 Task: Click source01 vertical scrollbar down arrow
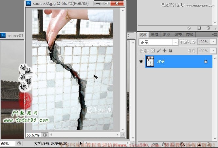(133, 138)
